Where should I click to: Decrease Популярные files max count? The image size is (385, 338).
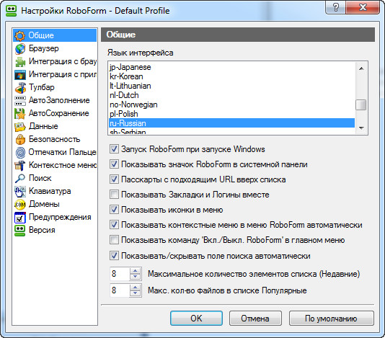click(136, 293)
